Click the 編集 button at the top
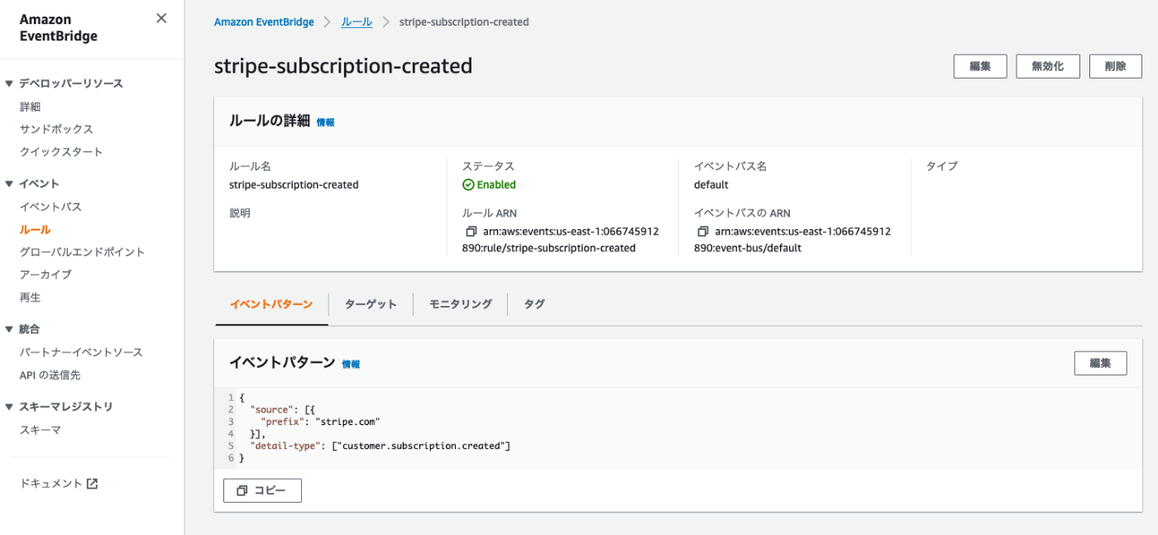This screenshot has height=535, width=1158. (x=980, y=66)
